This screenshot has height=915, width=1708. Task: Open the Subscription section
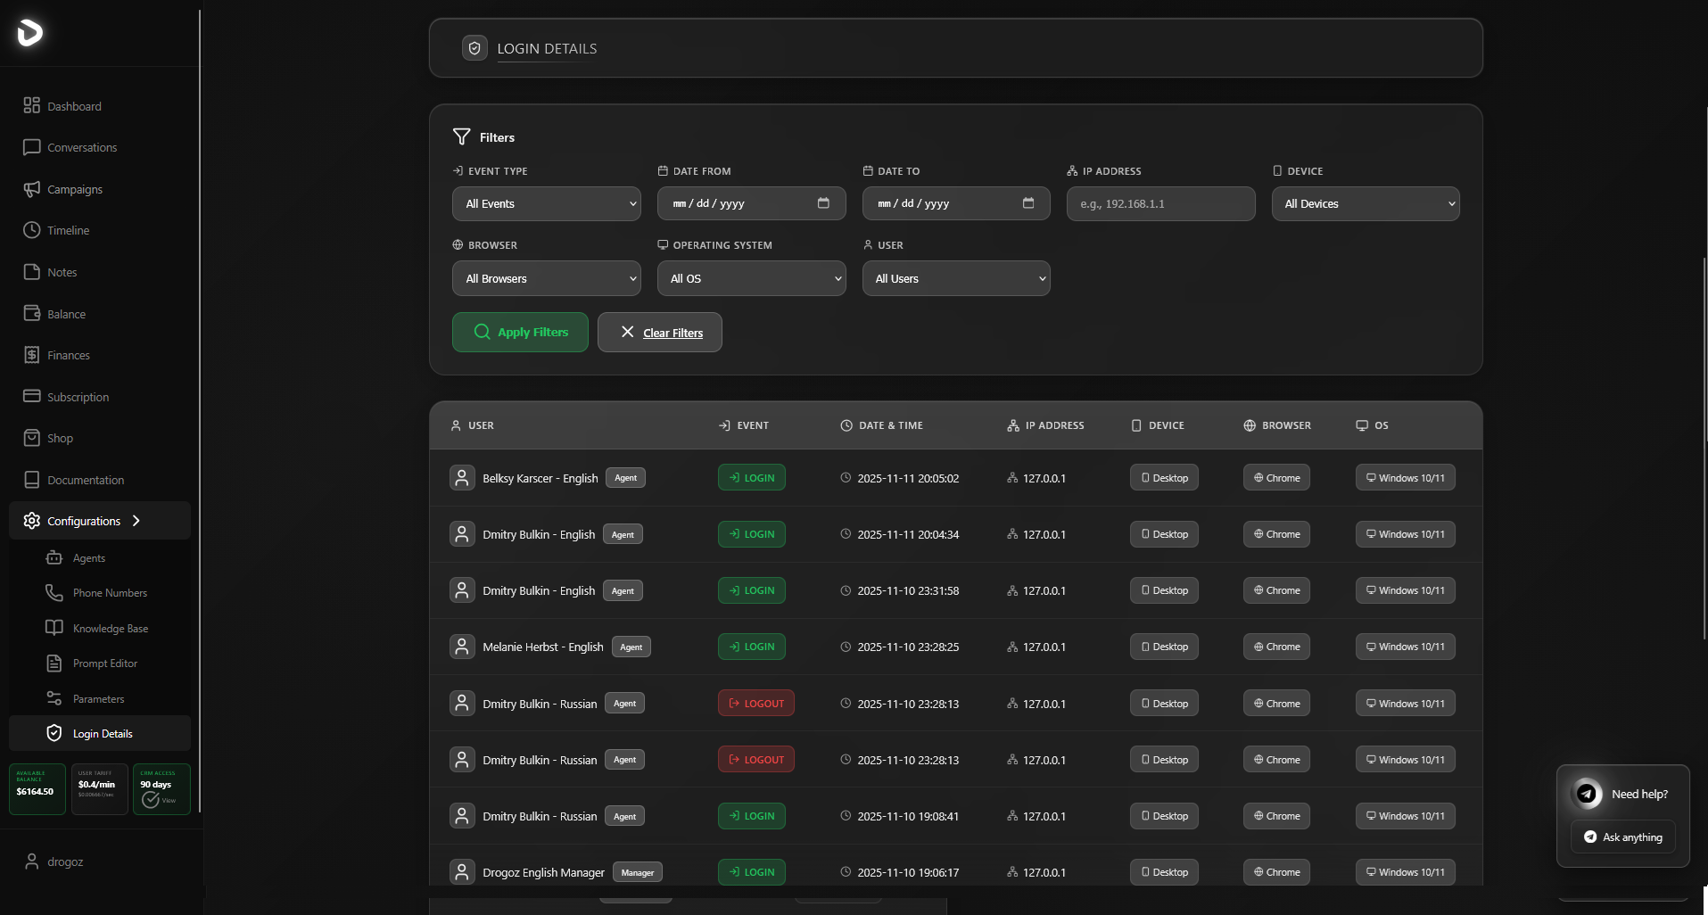pyautogui.click(x=78, y=396)
